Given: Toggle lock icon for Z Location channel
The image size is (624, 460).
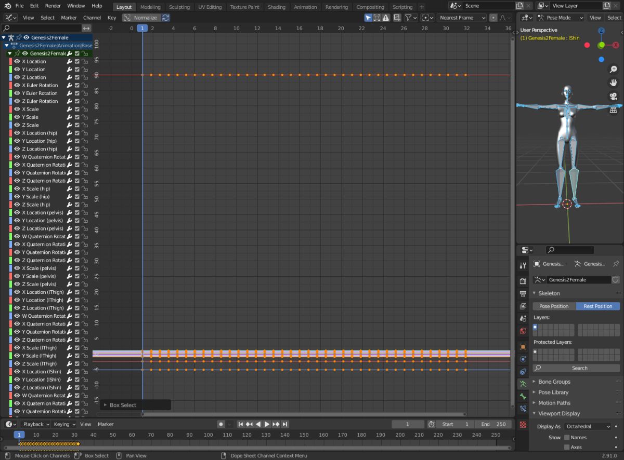Looking at the screenshot, I should 85,77.
